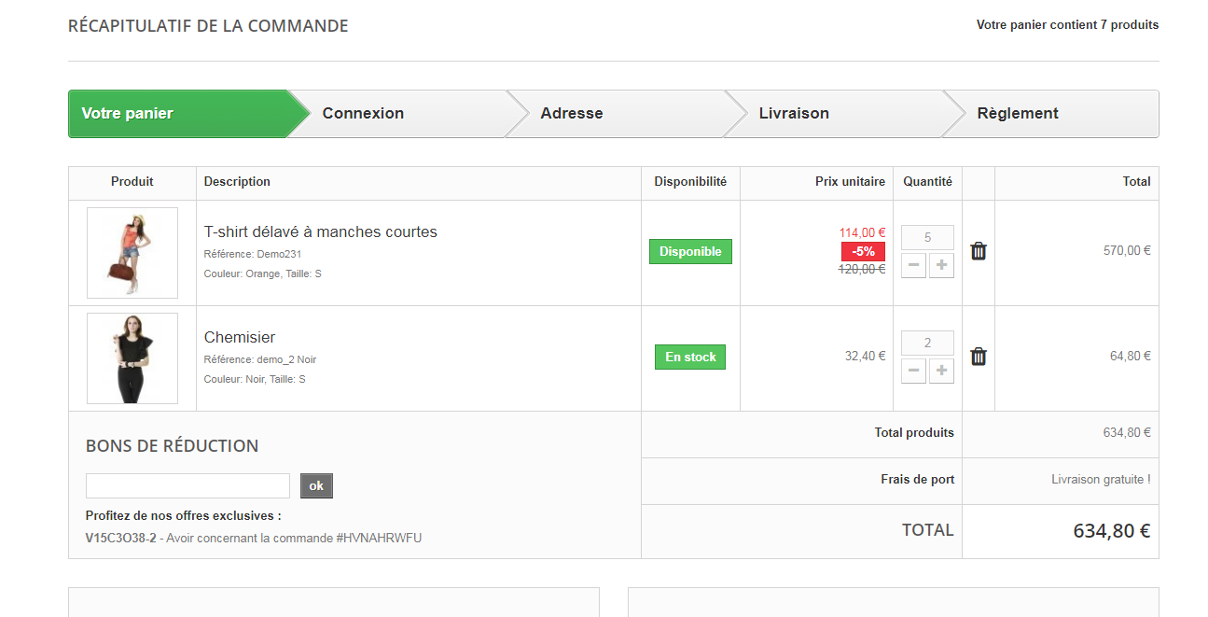Submit the voucher with ok button
This screenshot has height=617, width=1208.
pyautogui.click(x=316, y=486)
